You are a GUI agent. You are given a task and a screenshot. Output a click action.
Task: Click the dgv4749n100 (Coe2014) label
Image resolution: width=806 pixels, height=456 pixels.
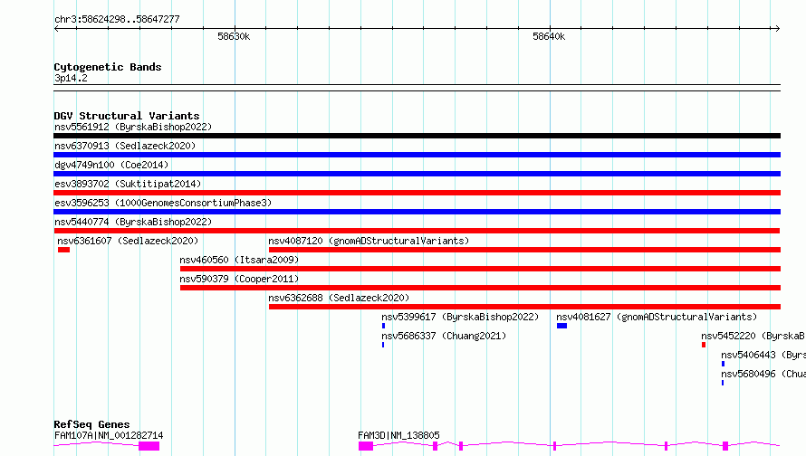click(111, 165)
